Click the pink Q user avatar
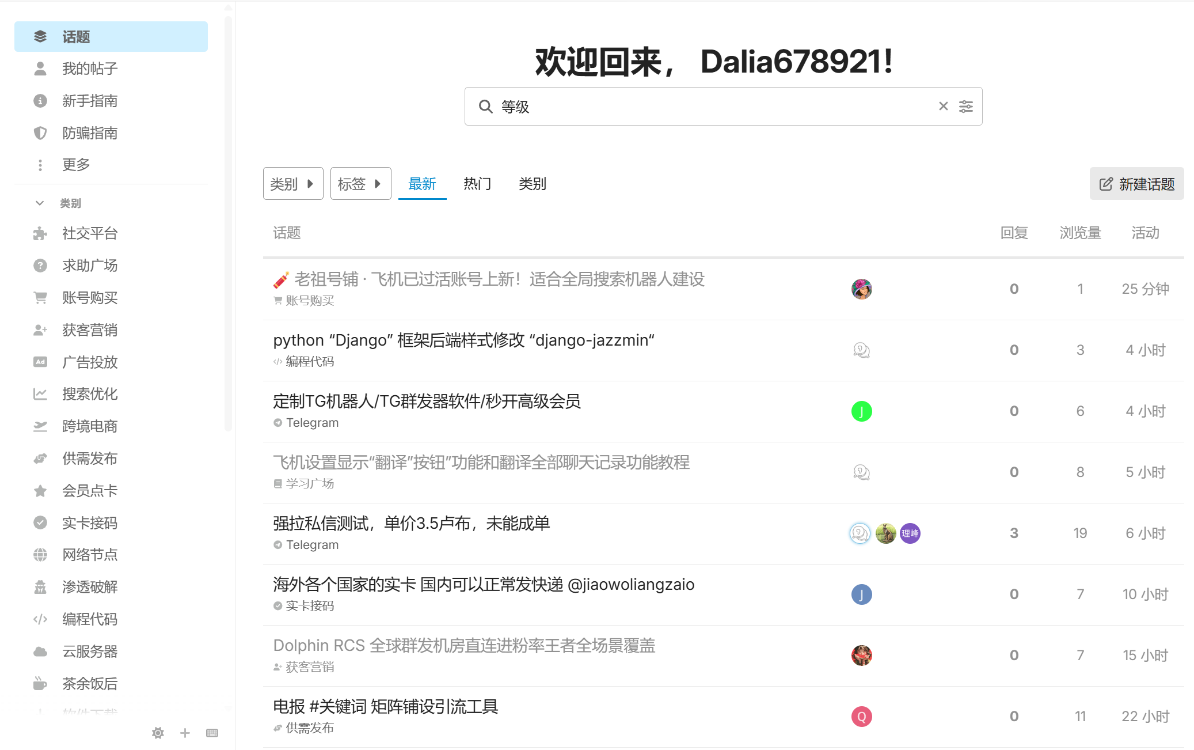1194x750 pixels. pyautogui.click(x=861, y=717)
